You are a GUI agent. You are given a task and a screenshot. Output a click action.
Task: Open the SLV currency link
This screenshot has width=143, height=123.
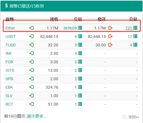[x=9, y=96]
